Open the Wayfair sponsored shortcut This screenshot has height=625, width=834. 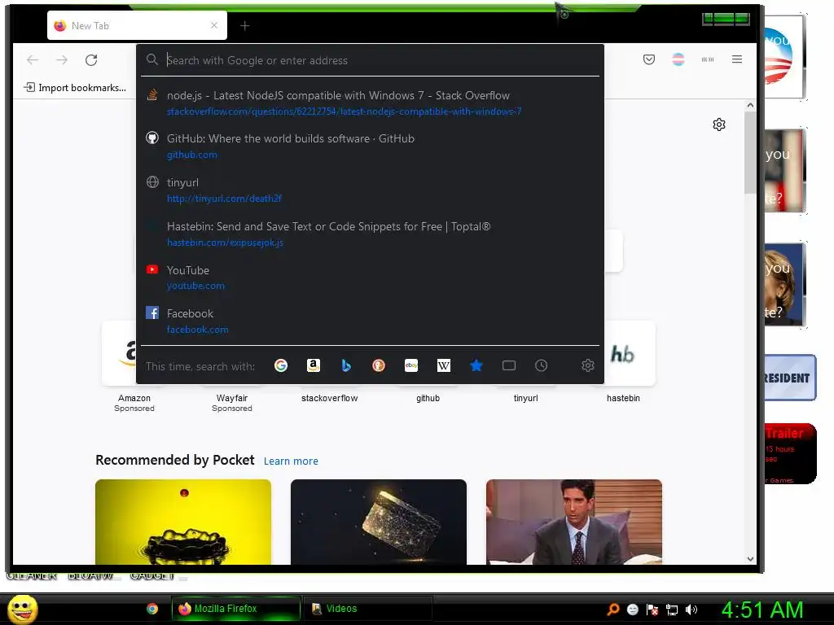[232, 403]
